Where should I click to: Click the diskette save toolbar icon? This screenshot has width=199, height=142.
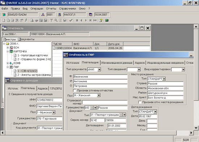pos(65,20)
